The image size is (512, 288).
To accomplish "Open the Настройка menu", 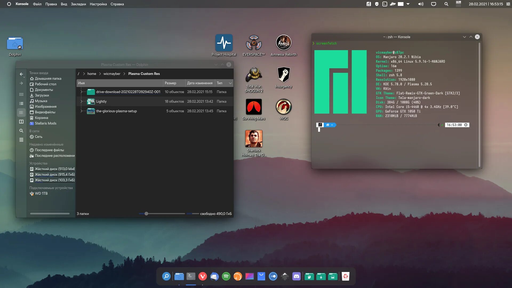I will tap(98, 4).
